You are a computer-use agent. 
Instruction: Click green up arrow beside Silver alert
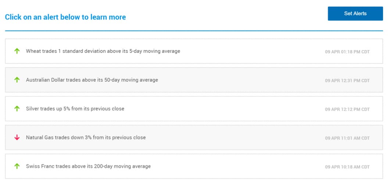[x=17, y=108]
